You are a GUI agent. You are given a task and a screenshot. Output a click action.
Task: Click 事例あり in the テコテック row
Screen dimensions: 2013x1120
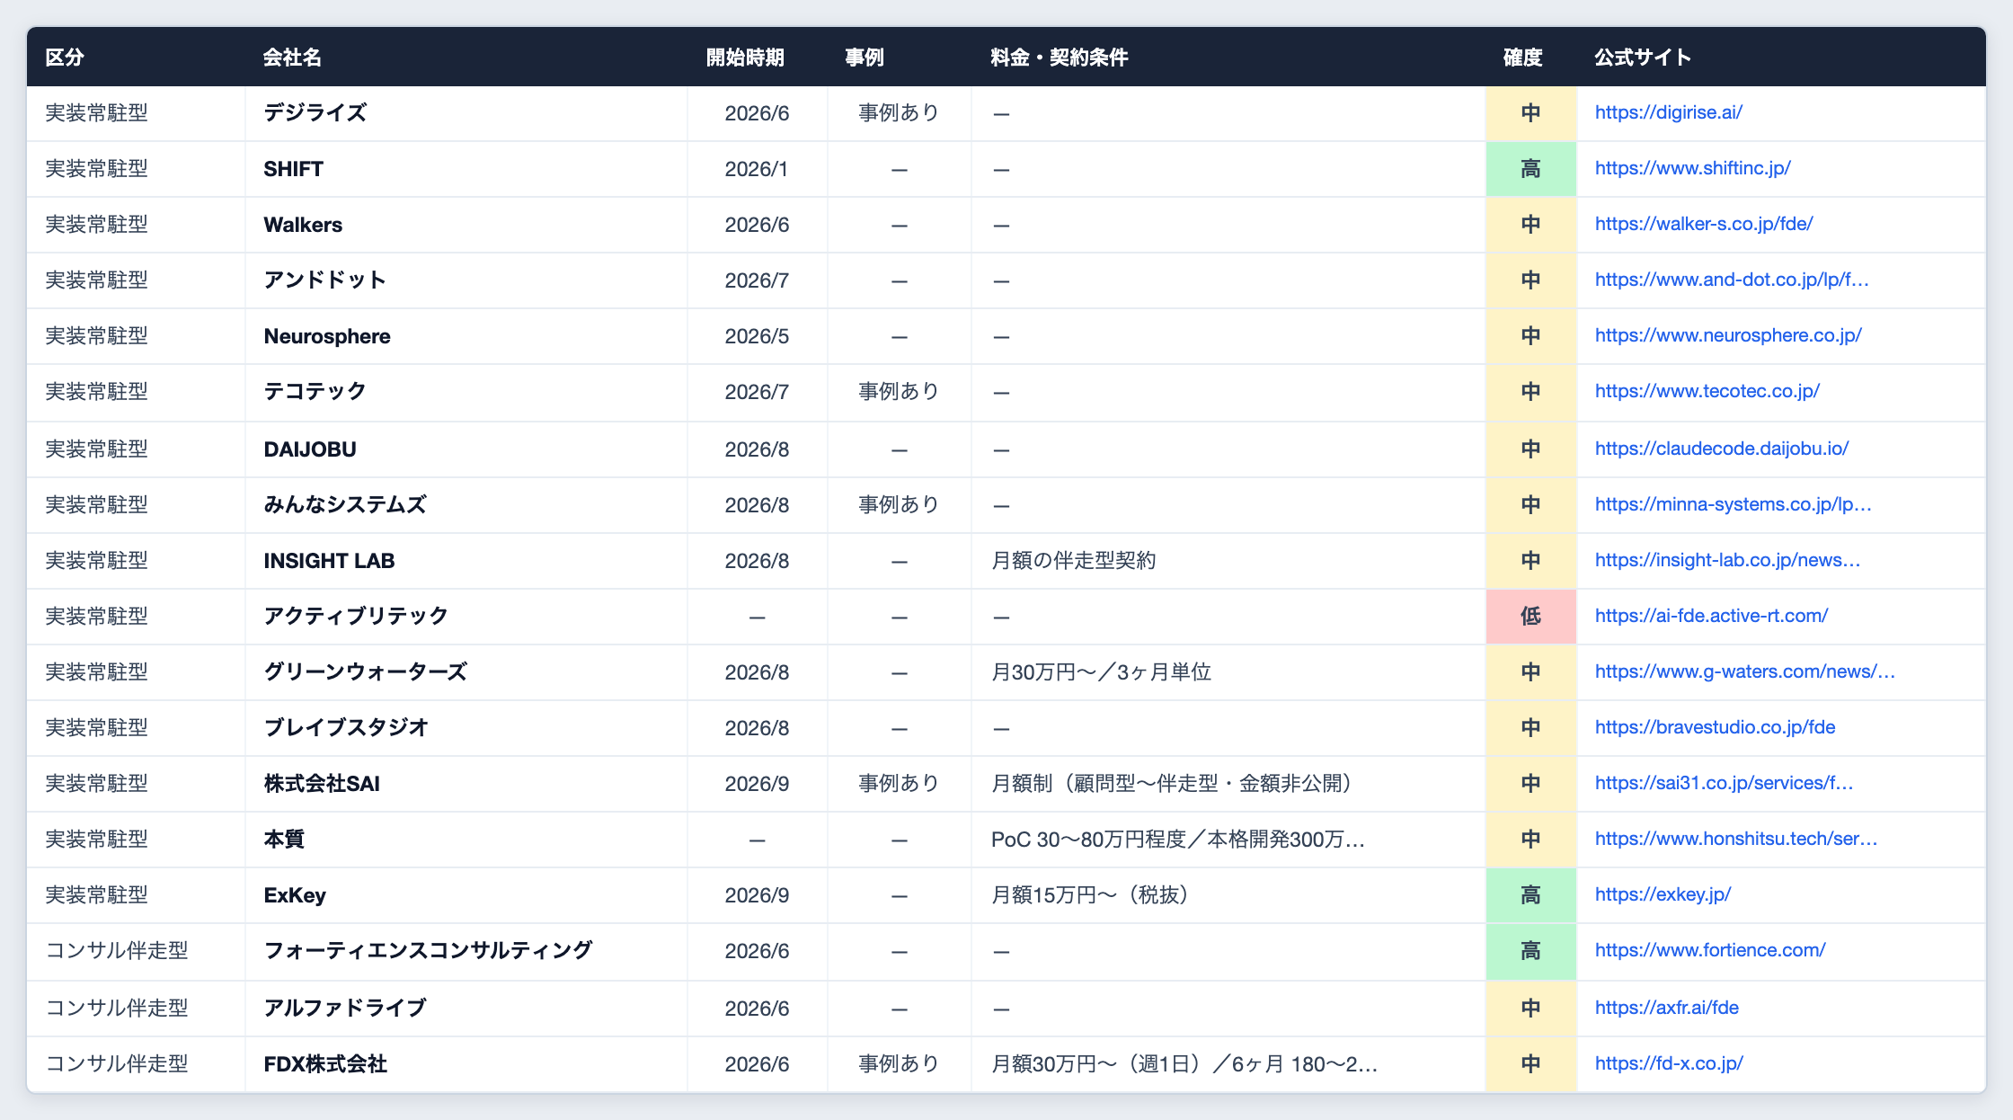(899, 392)
